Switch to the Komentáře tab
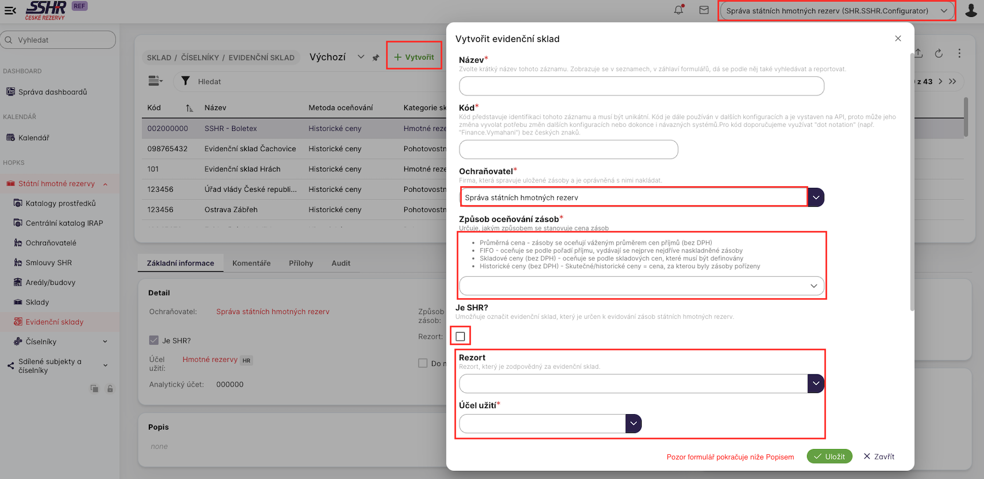 [251, 263]
